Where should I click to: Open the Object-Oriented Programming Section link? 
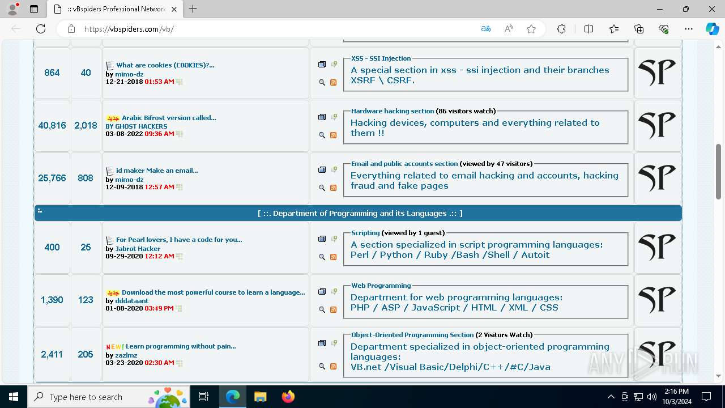point(412,335)
